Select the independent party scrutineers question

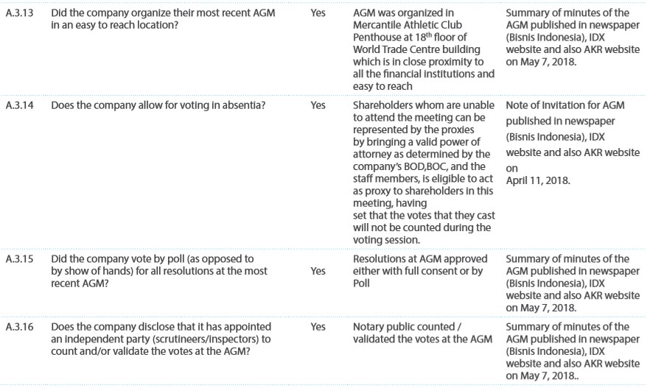pos(161,339)
